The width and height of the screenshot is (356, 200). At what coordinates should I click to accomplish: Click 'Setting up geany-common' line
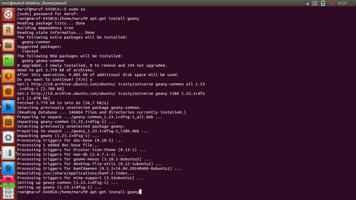tap(67, 183)
